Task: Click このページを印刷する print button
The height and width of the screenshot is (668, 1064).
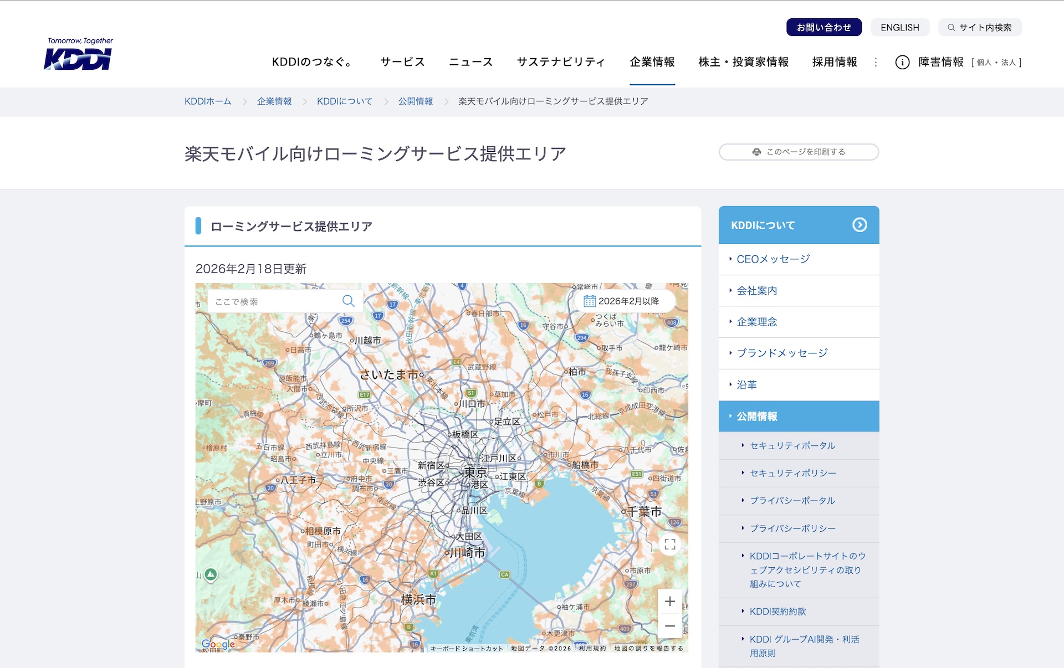Action: pyautogui.click(x=799, y=152)
